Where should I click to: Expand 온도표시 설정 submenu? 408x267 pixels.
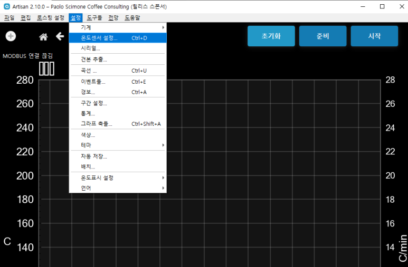coord(118,178)
